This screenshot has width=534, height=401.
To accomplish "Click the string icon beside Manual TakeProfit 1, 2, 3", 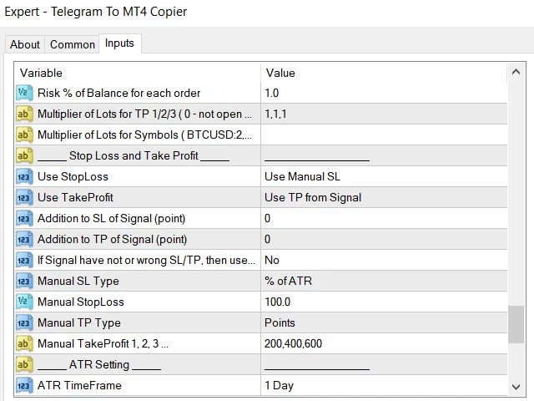I will click(x=24, y=343).
